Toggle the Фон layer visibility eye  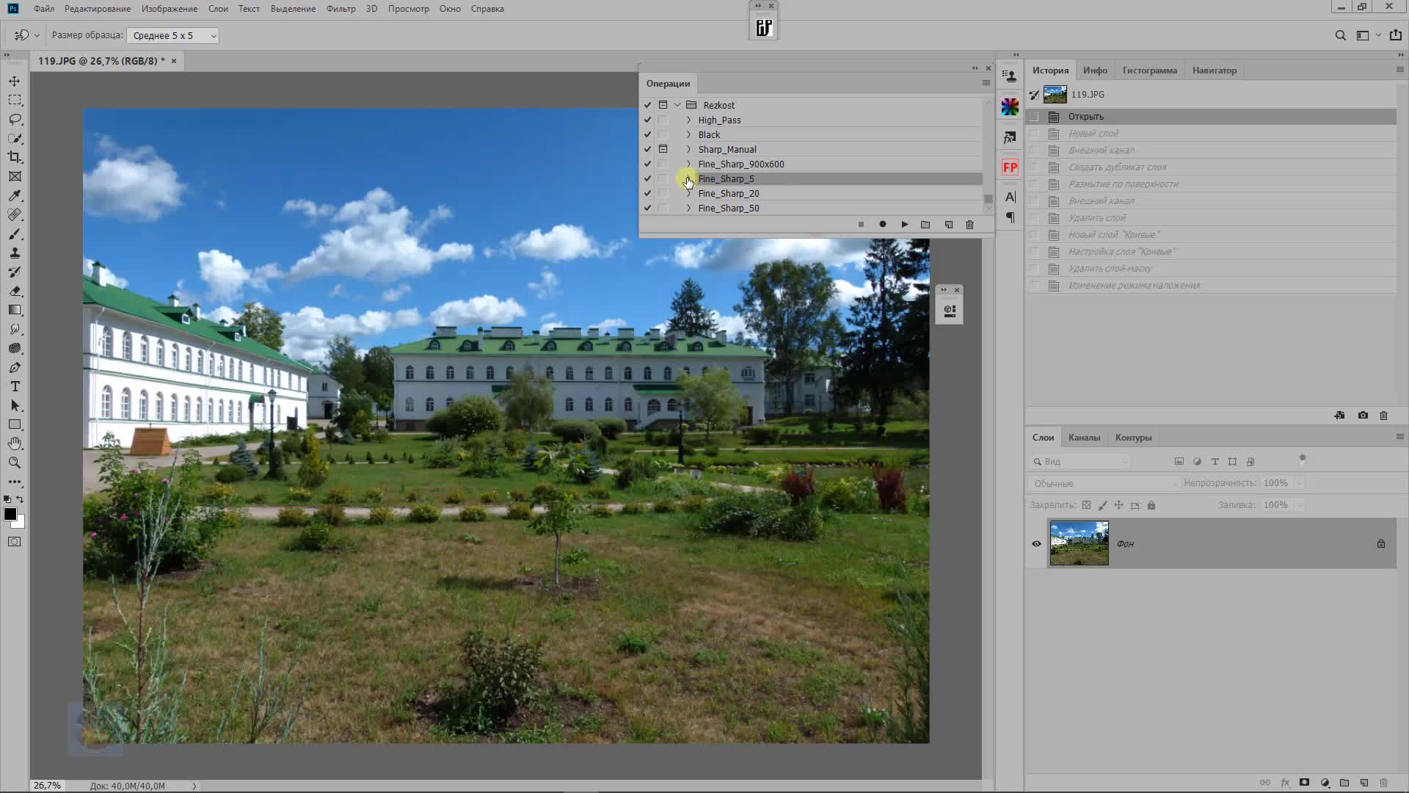(1038, 544)
